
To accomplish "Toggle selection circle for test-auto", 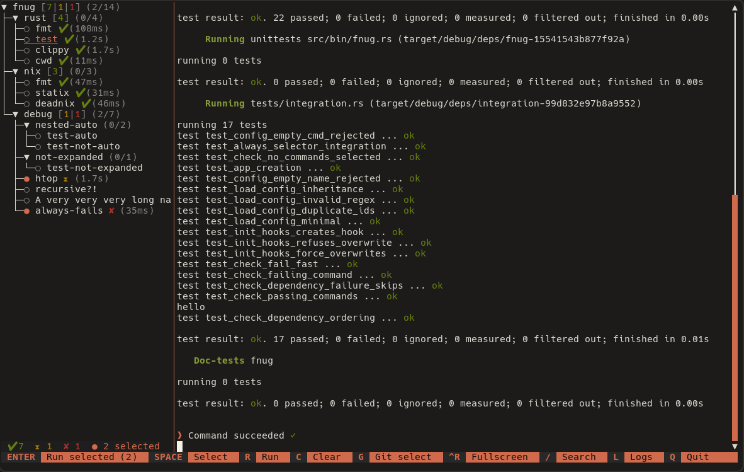I will [x=38, y=136].
